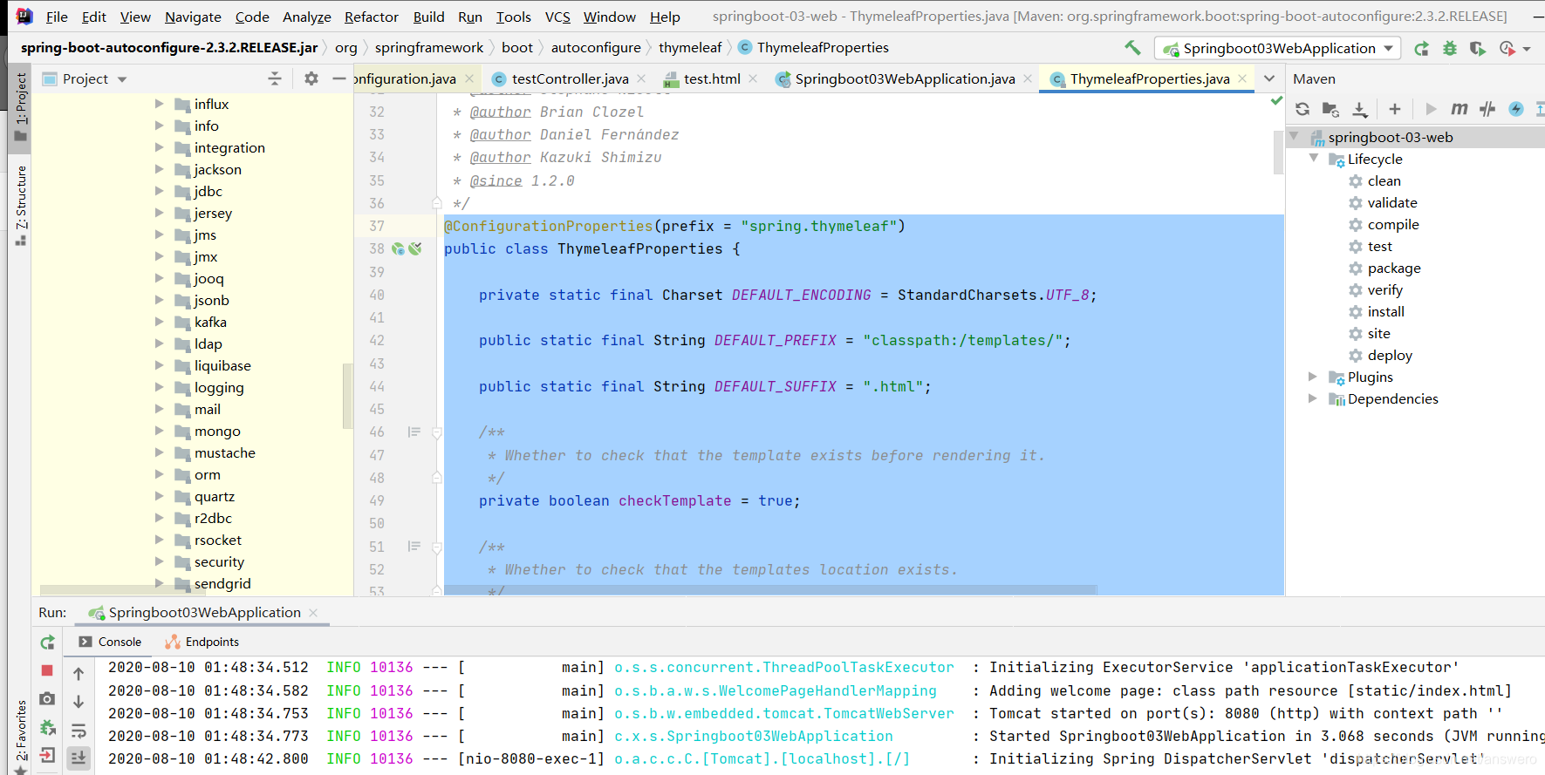
Task: Toggle rendered doc comment on line 51
Action: click(414, 547)
